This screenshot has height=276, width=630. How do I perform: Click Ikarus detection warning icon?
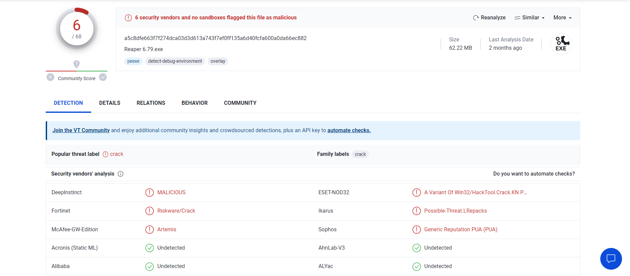click(417, 211)
